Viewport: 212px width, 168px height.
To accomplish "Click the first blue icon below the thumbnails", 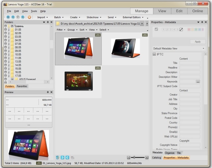I will point(58,157).
